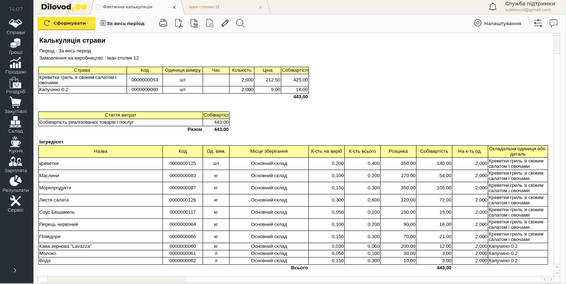The image size is (566, 284).
Task: Choose period via За весь період
Action: click(x=122, y=23)
